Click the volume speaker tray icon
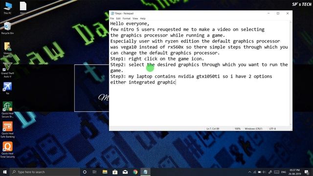The width and height of the screenshot is (313, 176). tap(264, 172)
